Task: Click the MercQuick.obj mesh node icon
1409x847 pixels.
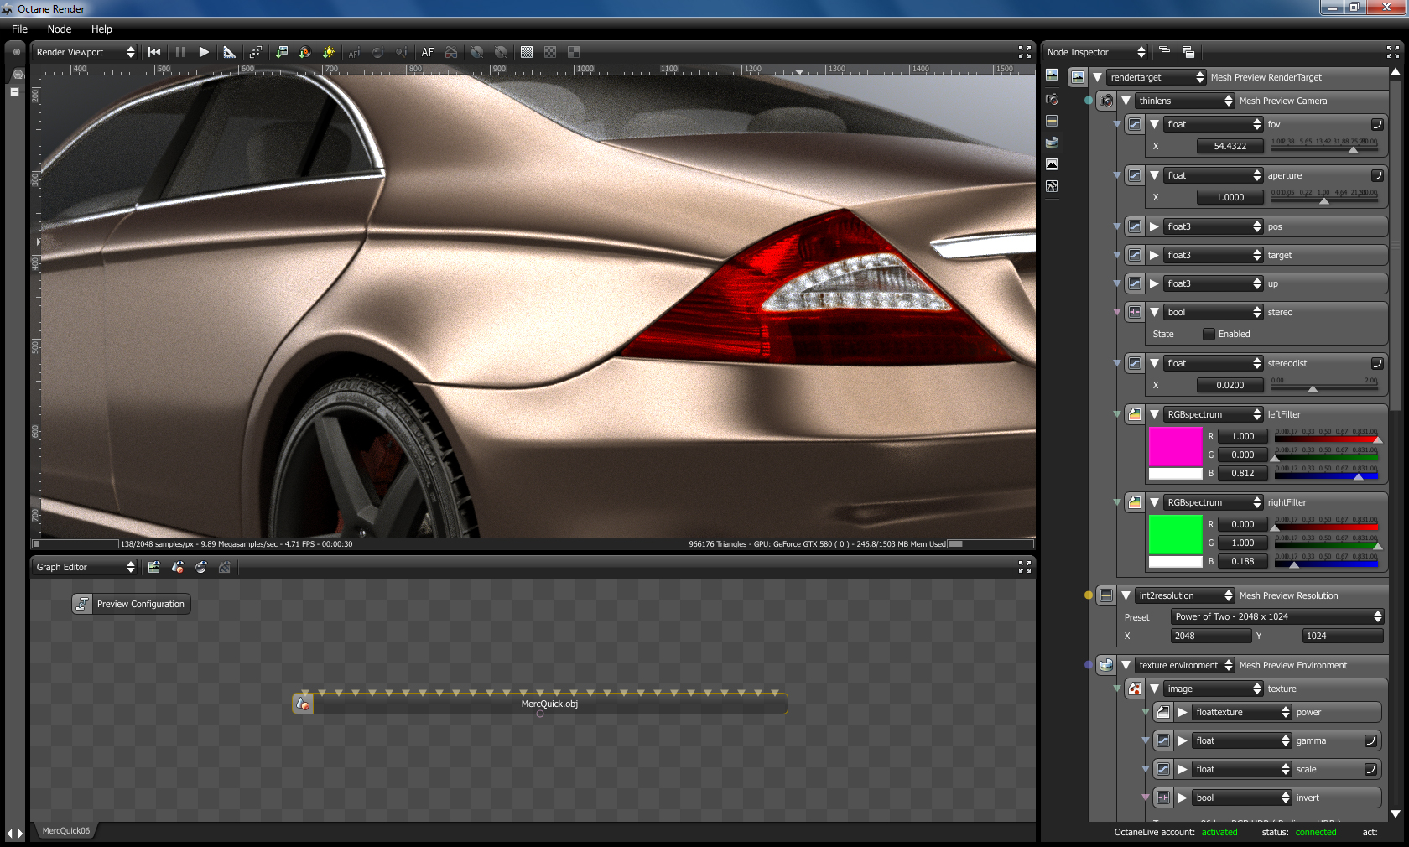Action: [304, 704]
